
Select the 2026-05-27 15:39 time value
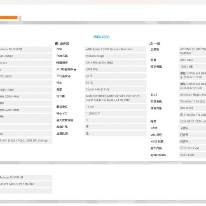click(192, 122)
